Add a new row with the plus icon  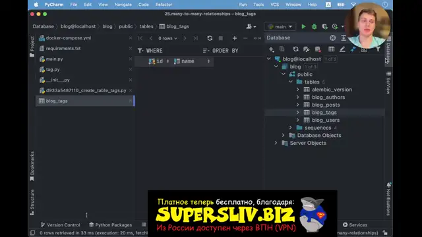point(235,38)
